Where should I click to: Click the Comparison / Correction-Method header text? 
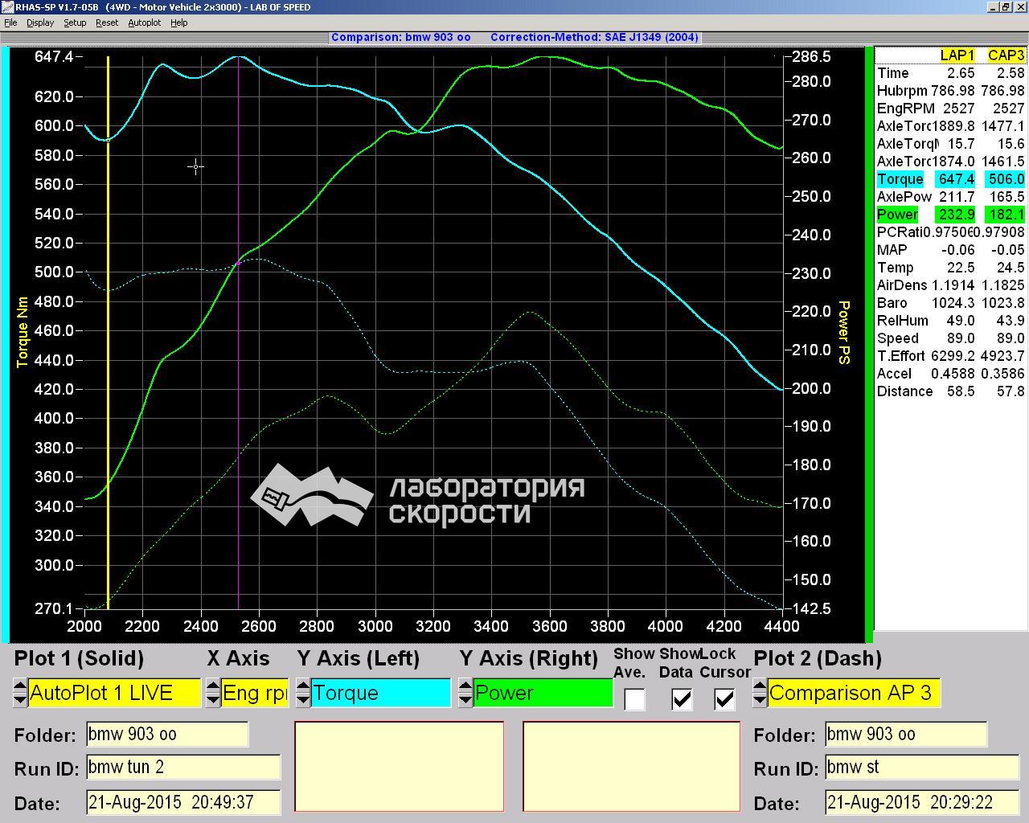[x=514, y=37]
